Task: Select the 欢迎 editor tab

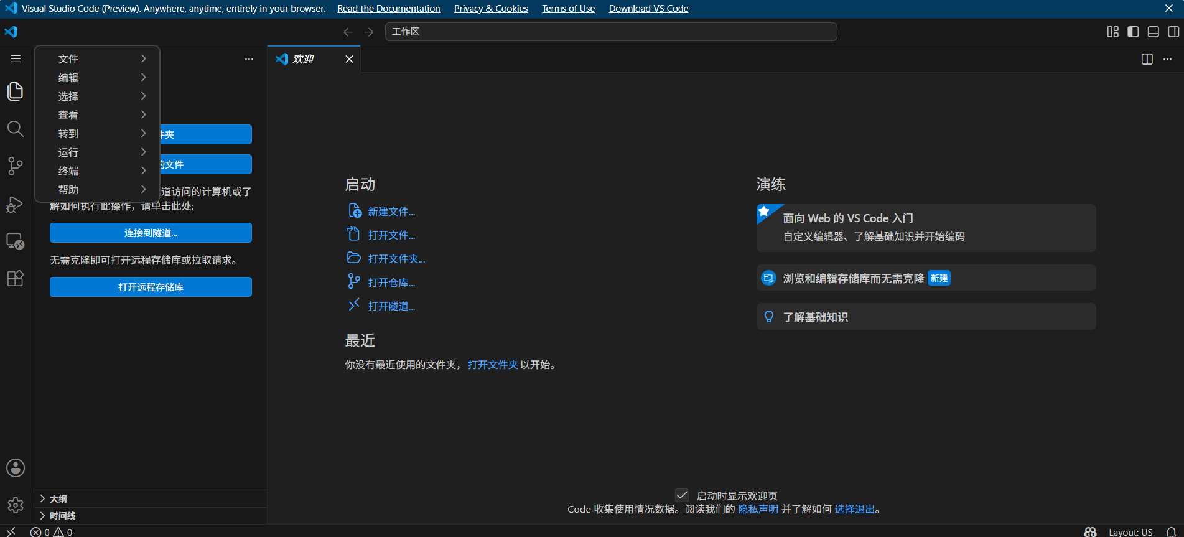Action: click(x=314, y=59)
